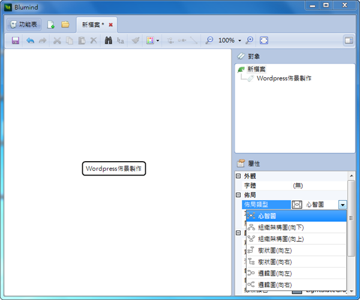Paste from the clipboard using the paste icon

(x=82, y=41)
